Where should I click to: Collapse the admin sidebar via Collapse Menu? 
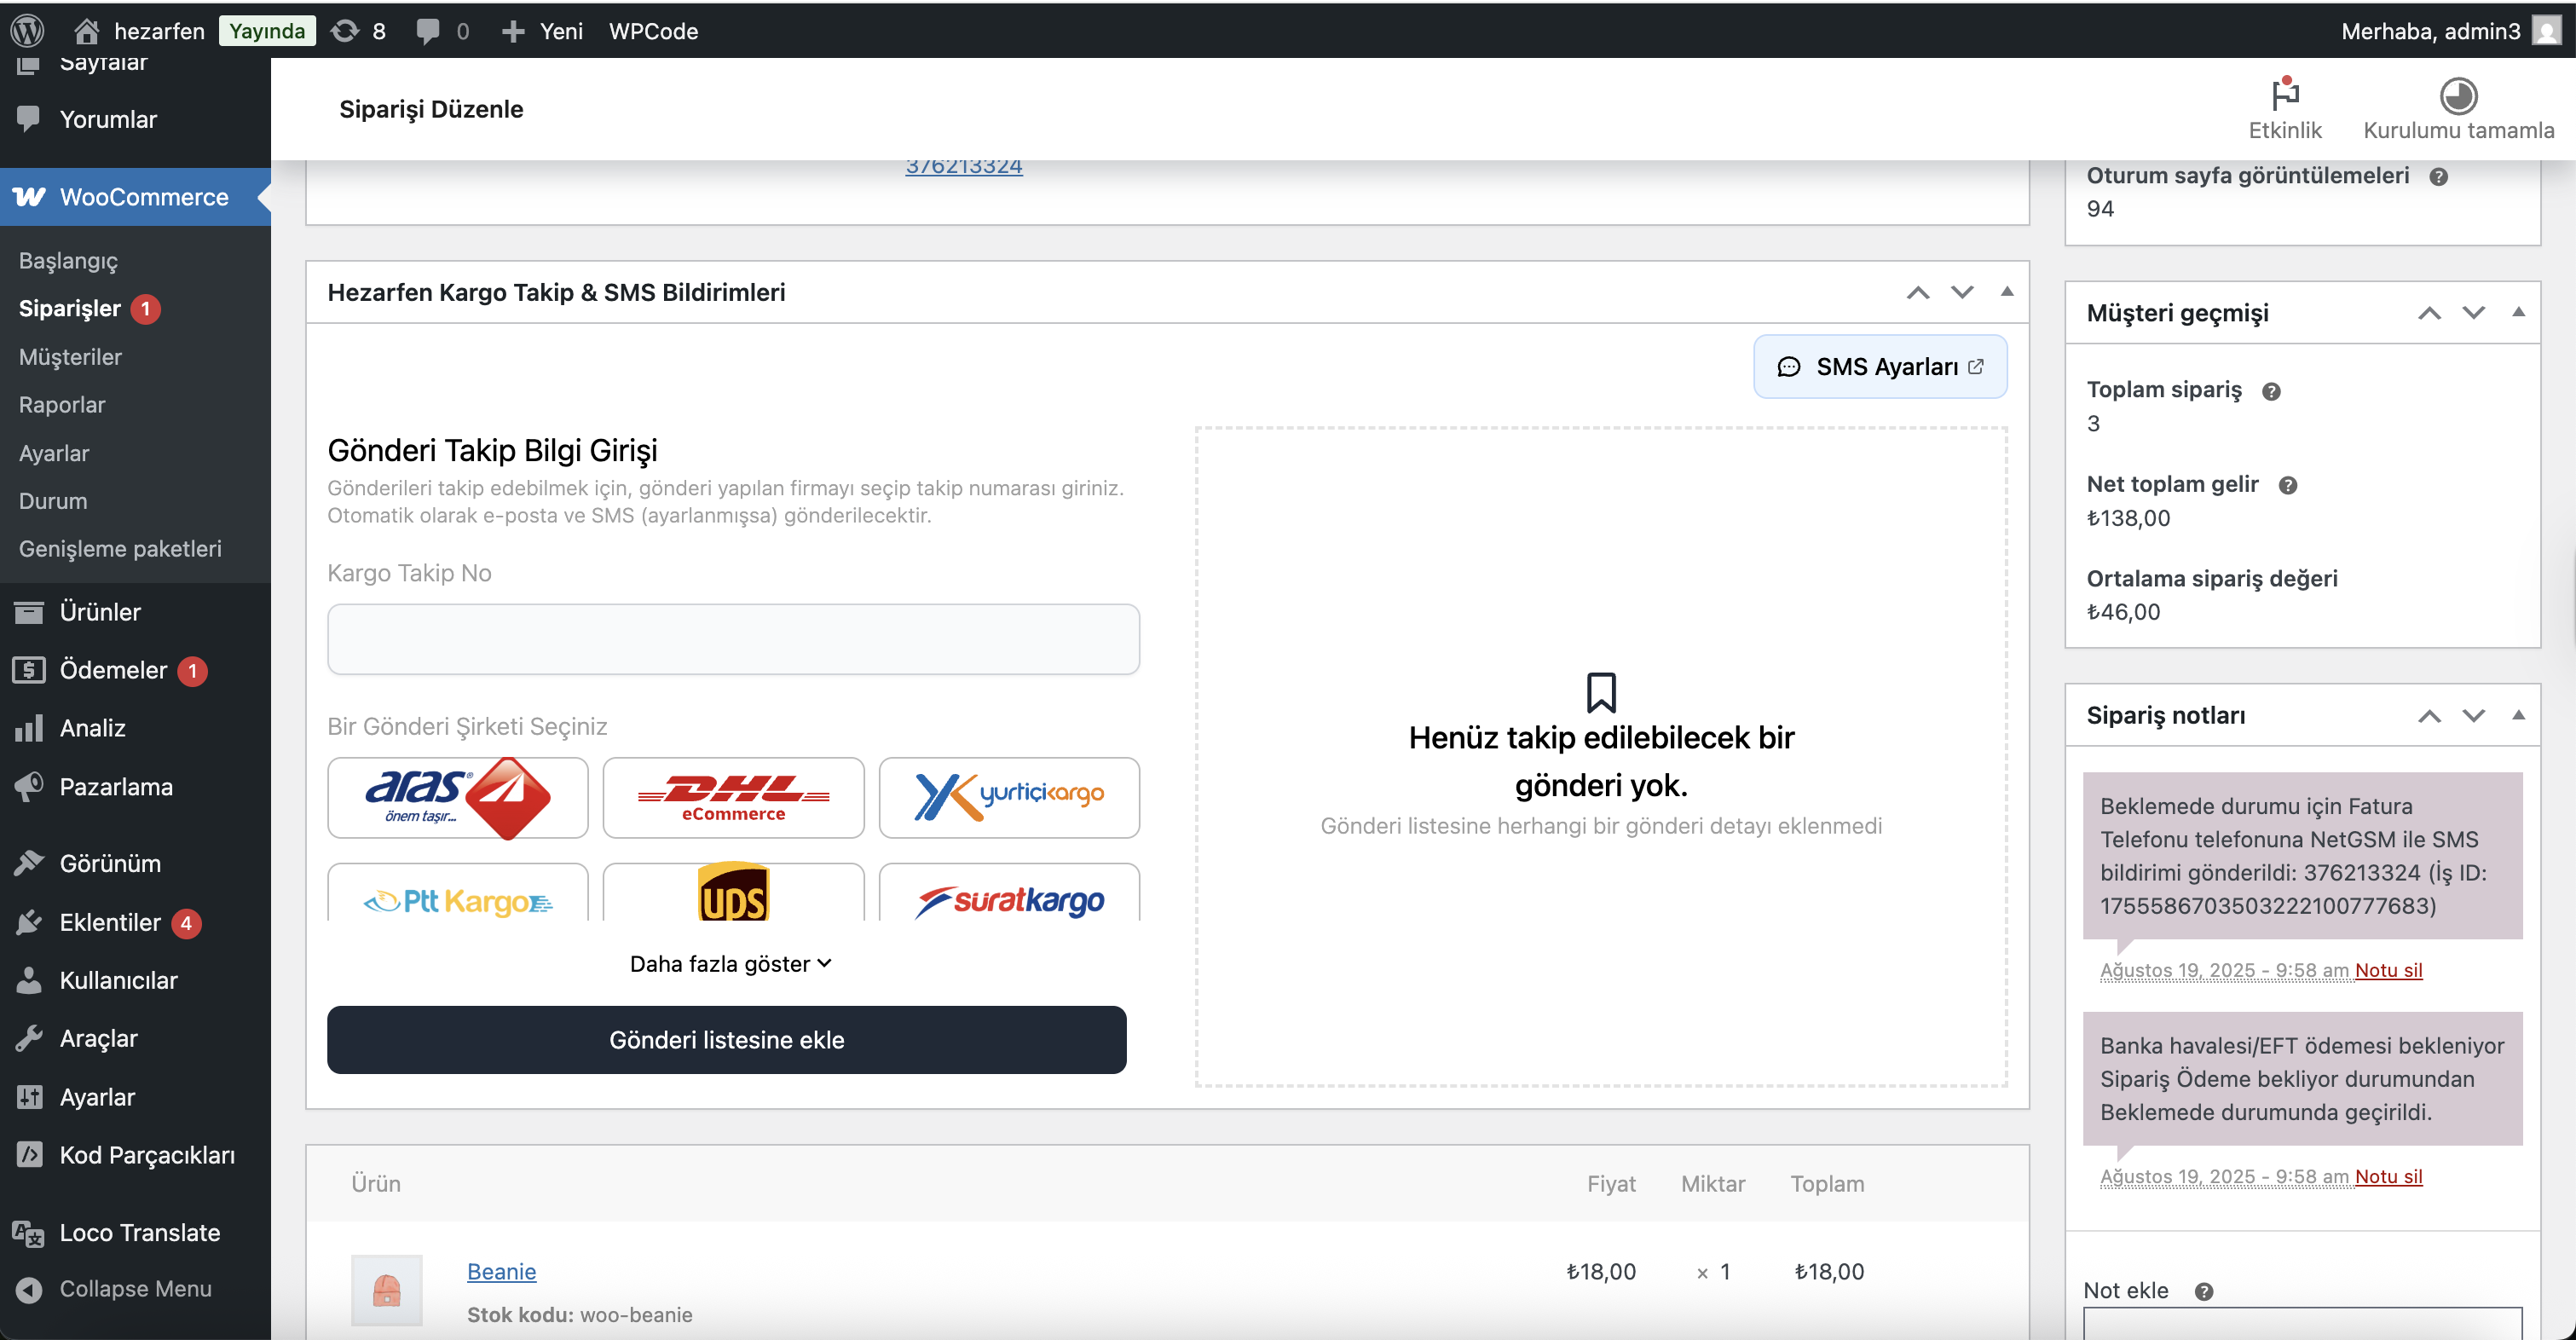115,1289
